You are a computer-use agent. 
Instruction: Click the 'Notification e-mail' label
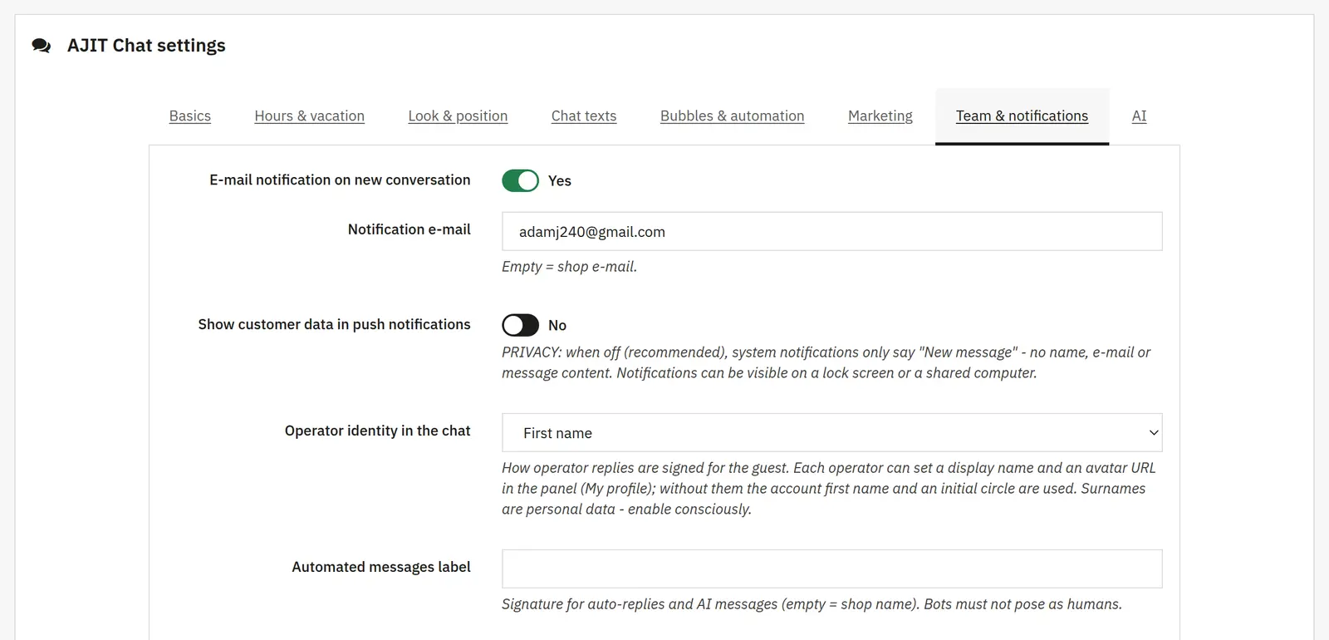coord(409,229)
